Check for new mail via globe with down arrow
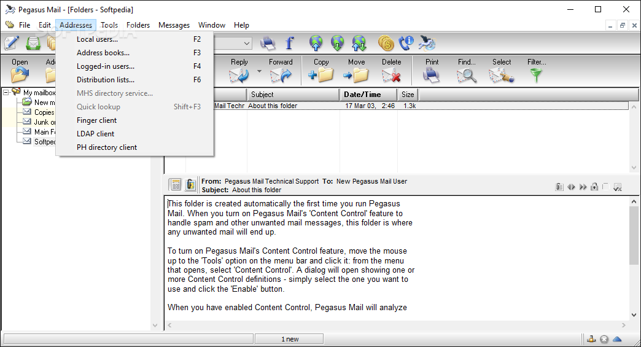The width and height of the screenshot is (641, 347). pos(337,43)
